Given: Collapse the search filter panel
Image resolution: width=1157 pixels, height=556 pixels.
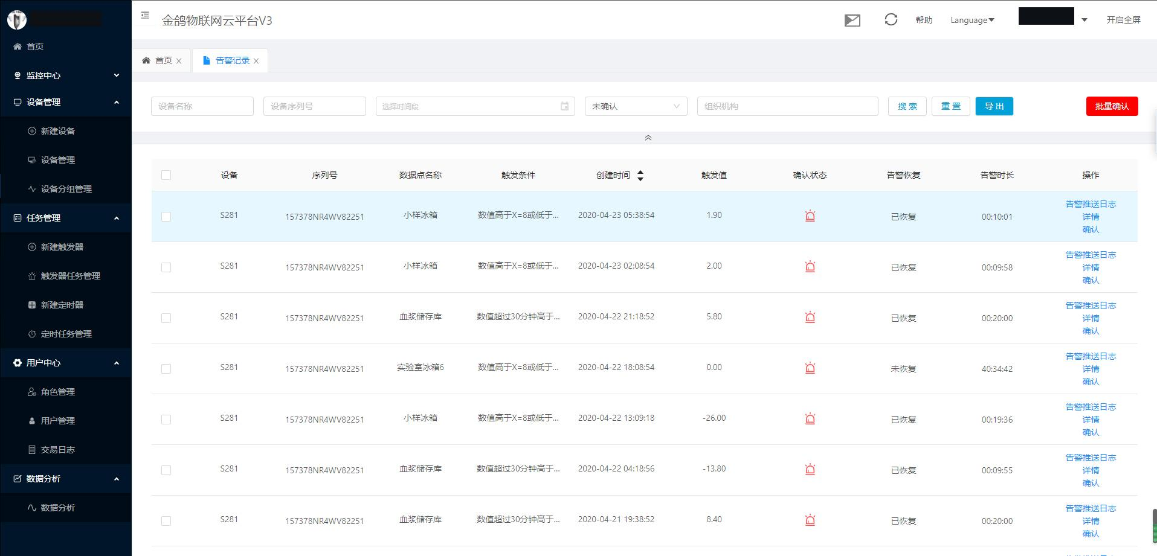Looking at the screenshot, I should [648, 138].
